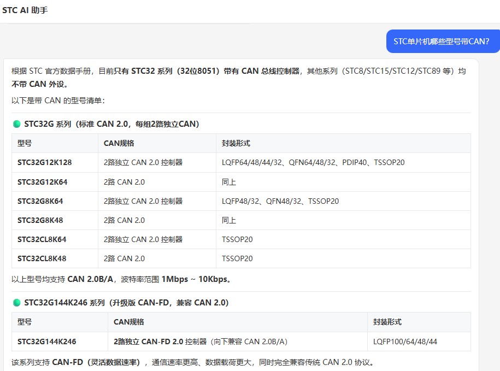Select heading STC32G 系列（标准 CAN 2.0
The height and width of the screenshot is (371, 500).
coord(111,123)
